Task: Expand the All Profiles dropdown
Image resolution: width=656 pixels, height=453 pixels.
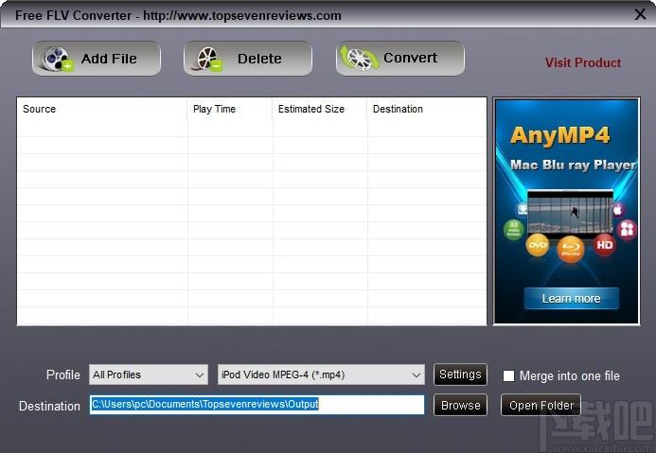Action: click(x=149, y=375)
